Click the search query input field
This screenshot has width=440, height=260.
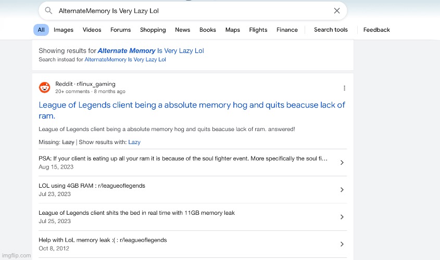(193, 11)
